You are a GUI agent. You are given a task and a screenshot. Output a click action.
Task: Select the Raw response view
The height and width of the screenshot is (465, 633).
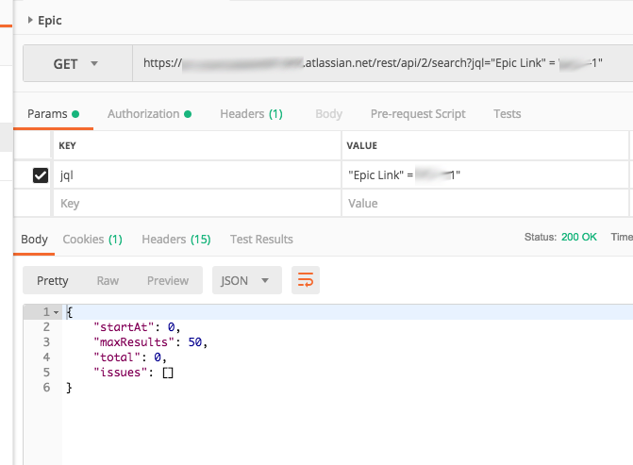coord(108,280)
